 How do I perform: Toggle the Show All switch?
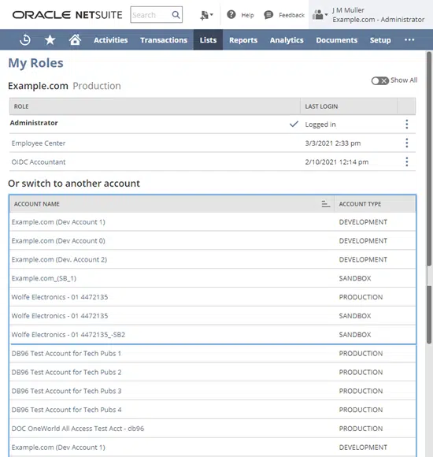[379, 80]
